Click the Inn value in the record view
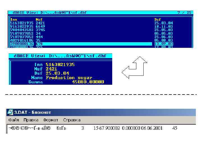The width and height of the screenshot is (202, 151). (60, 65)
